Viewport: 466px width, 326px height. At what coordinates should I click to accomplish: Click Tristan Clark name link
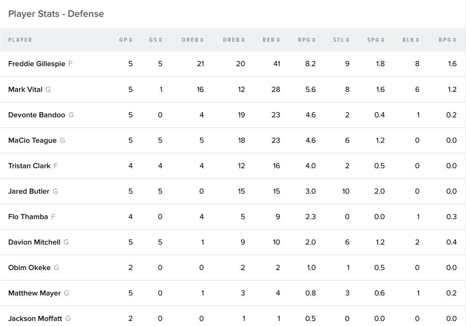click(x=29, y=166)
